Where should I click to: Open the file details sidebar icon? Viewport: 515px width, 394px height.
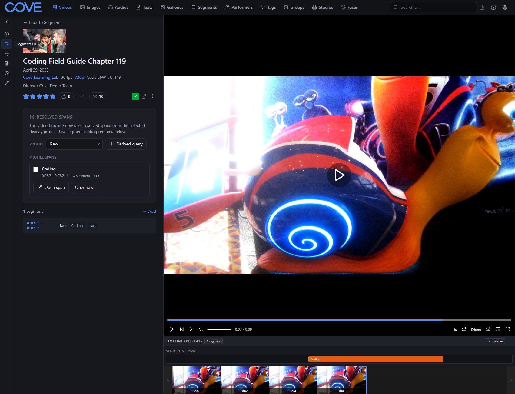click(7, 63)
